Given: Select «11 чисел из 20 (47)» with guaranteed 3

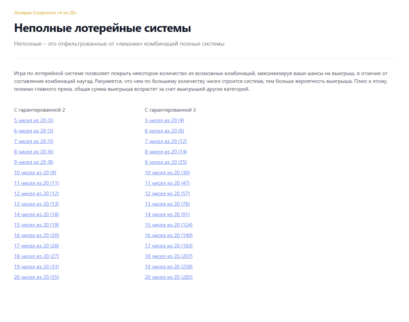Looking at the screenshot, I should pos(167,183).
